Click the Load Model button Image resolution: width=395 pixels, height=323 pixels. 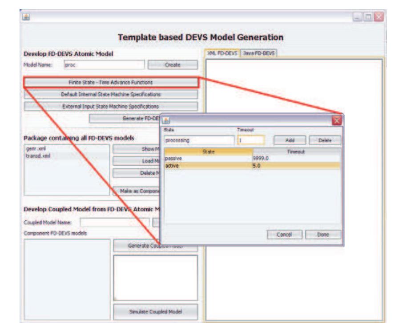[x=137, y=161]
